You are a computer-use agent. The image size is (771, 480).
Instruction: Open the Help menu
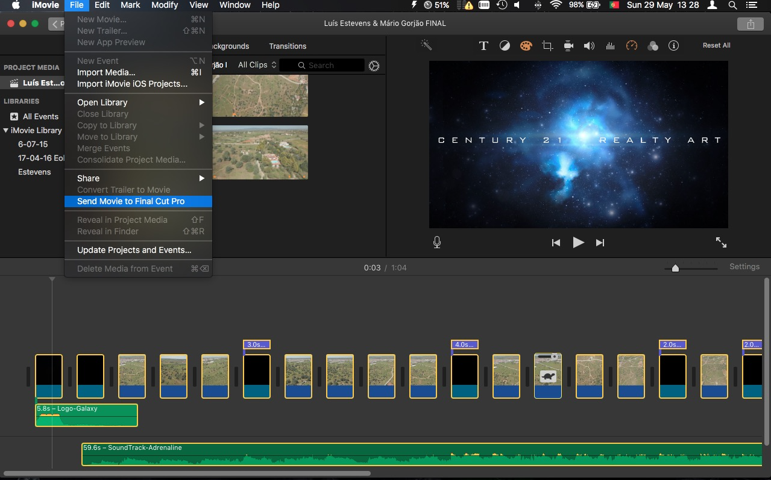point(270,5)
